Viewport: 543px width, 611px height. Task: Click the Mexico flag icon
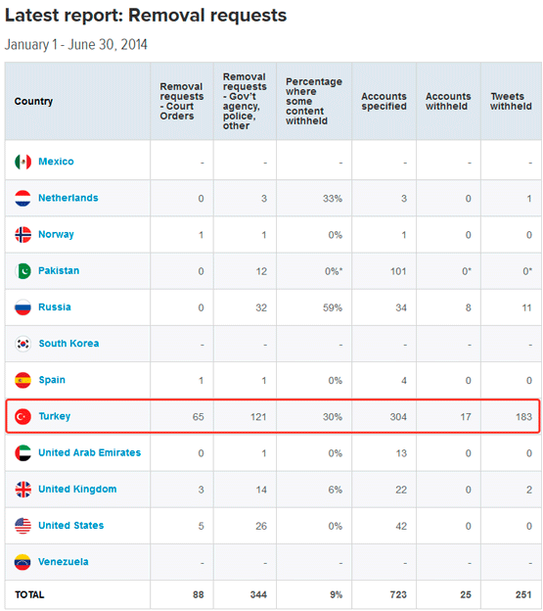coord(23,162)
